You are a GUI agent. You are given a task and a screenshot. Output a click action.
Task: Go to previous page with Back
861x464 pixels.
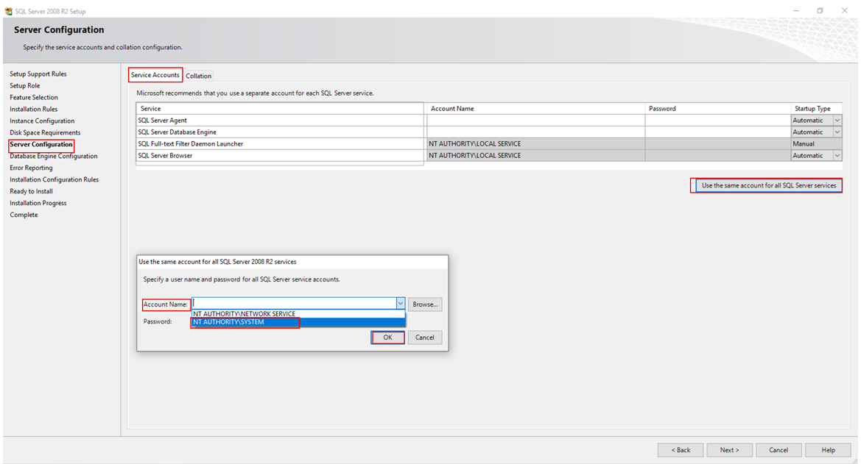tap(681, 450)
